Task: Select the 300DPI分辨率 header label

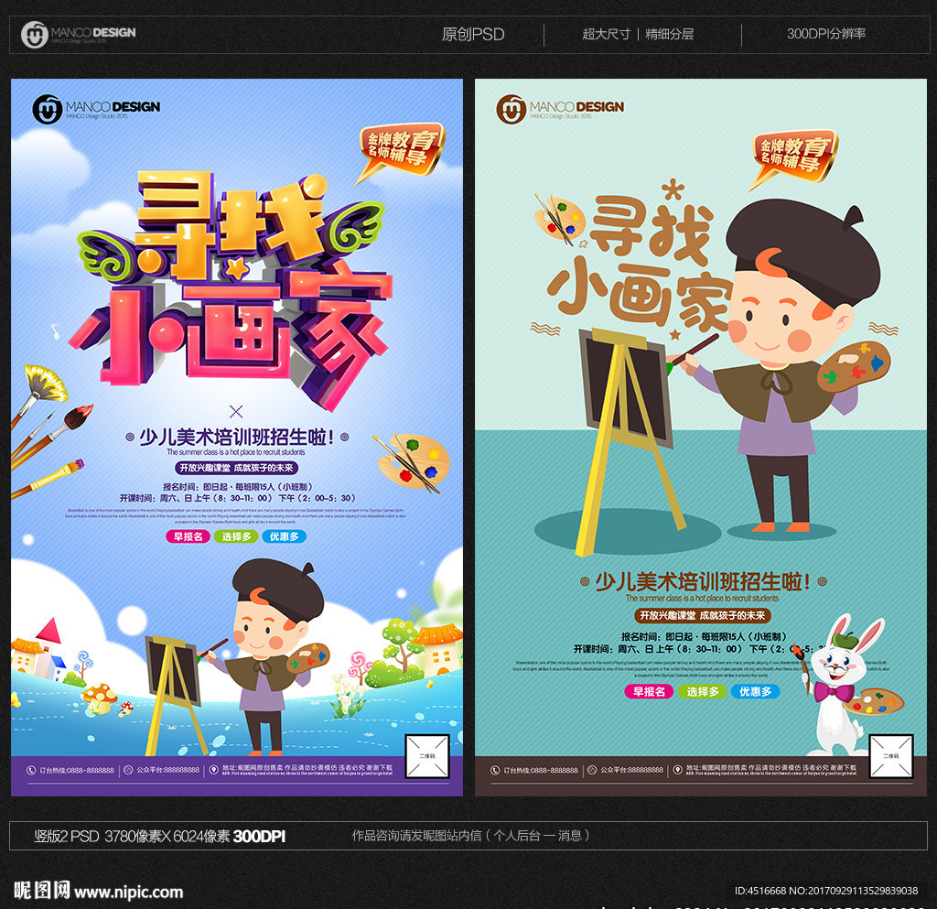Action: click(826, 34)
